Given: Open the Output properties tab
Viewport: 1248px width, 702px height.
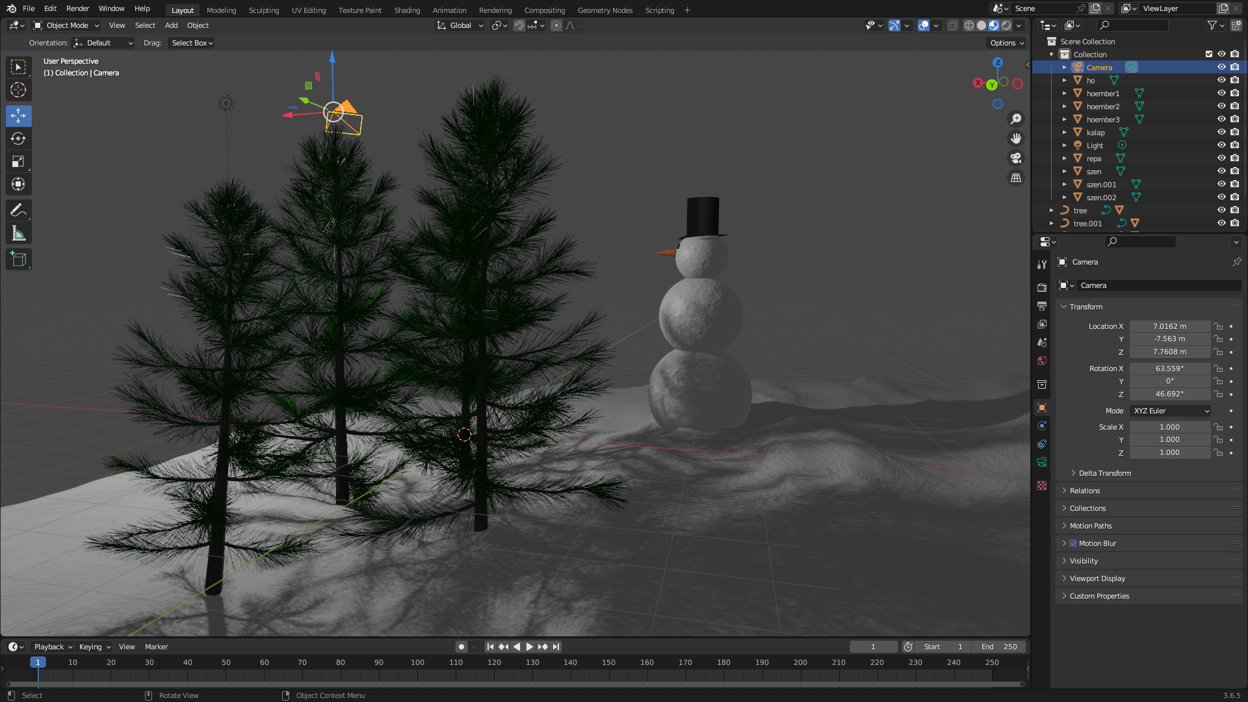Looking at the screenshot, I should [1042, 305].
